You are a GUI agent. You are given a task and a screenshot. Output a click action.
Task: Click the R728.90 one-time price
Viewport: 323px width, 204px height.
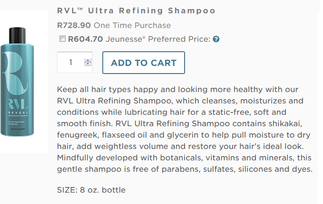point(74,25)
